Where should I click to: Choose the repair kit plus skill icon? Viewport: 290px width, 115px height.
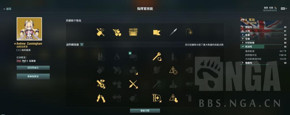(157, 98)
